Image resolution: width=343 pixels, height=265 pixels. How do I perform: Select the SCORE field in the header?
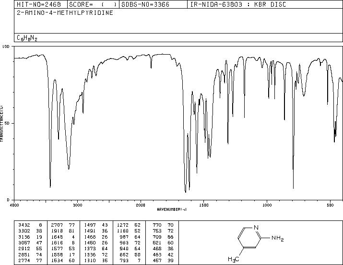coord(93,4)
